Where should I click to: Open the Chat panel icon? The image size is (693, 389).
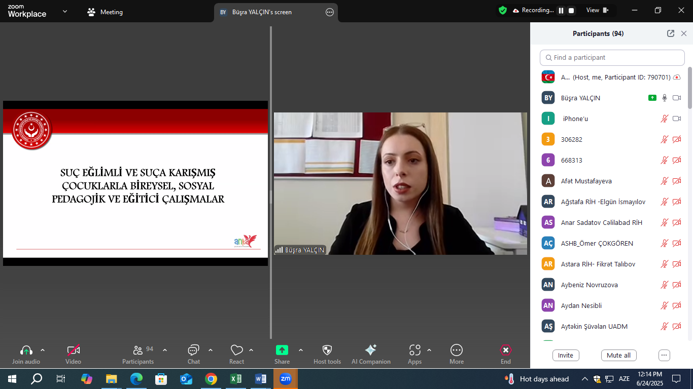click(x=193, y=350)
